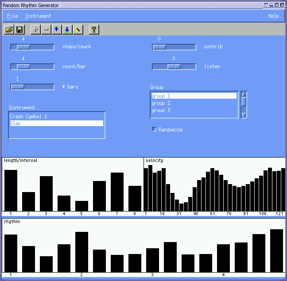The image size is (287, 281).
Task: Click the minus remove instrument icon
Action: 46,30
